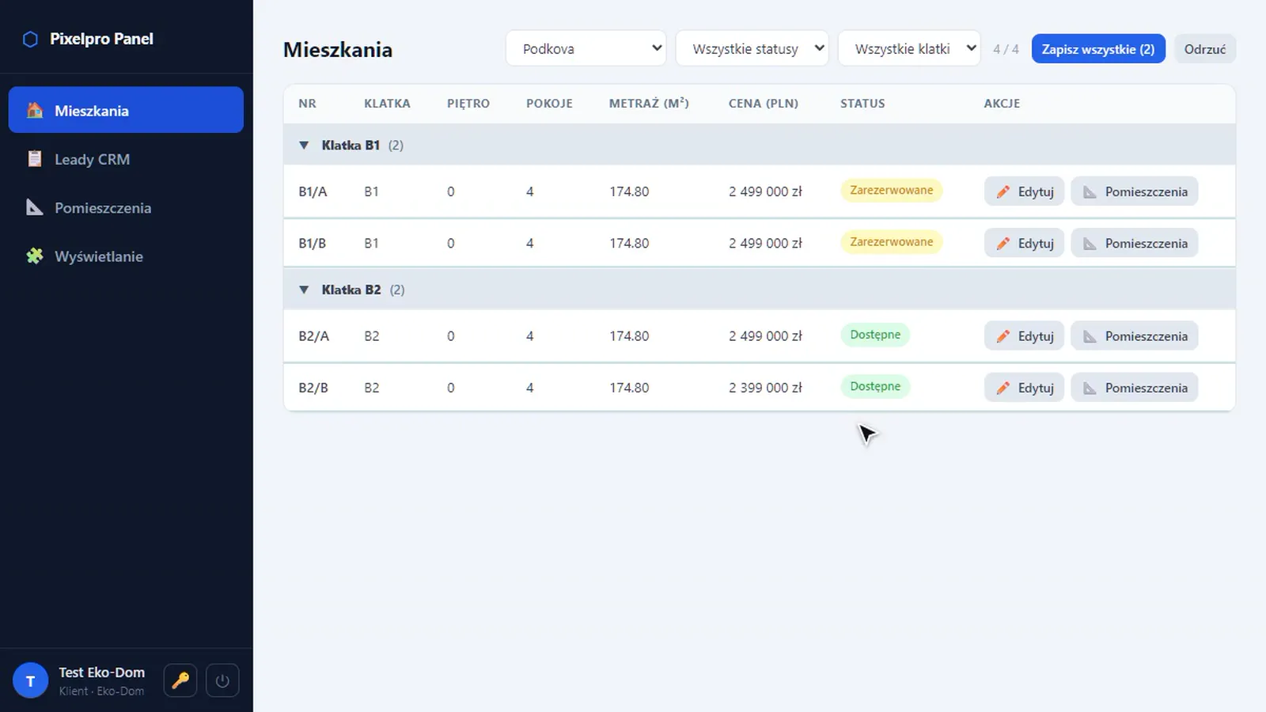The height and width of the screenshot is (712, 1266).
Task: Click the power logout icon
Action: coord(222,680)
